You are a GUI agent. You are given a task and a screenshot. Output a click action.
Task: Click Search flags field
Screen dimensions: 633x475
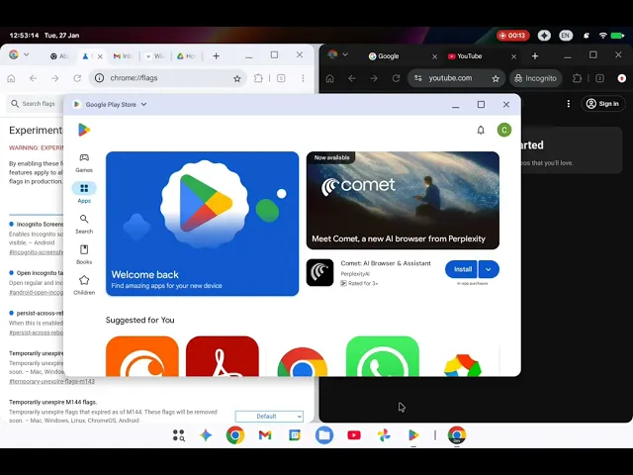pos(36,104)
